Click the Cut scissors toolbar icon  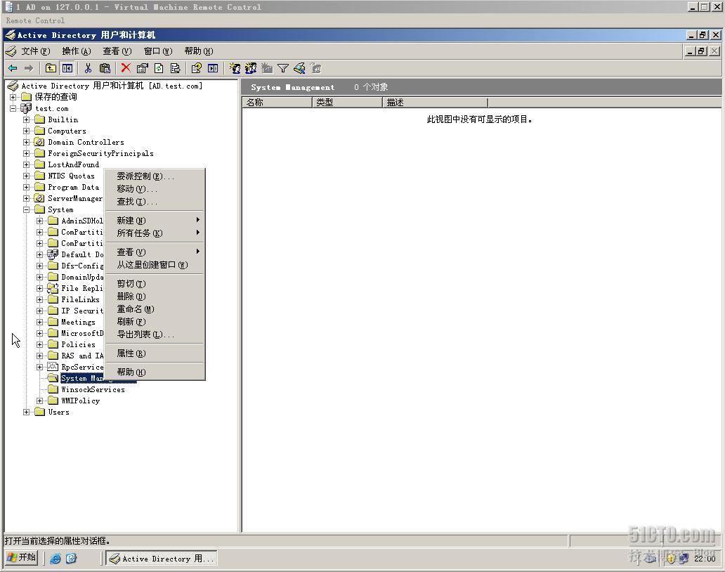click(88, 68)
